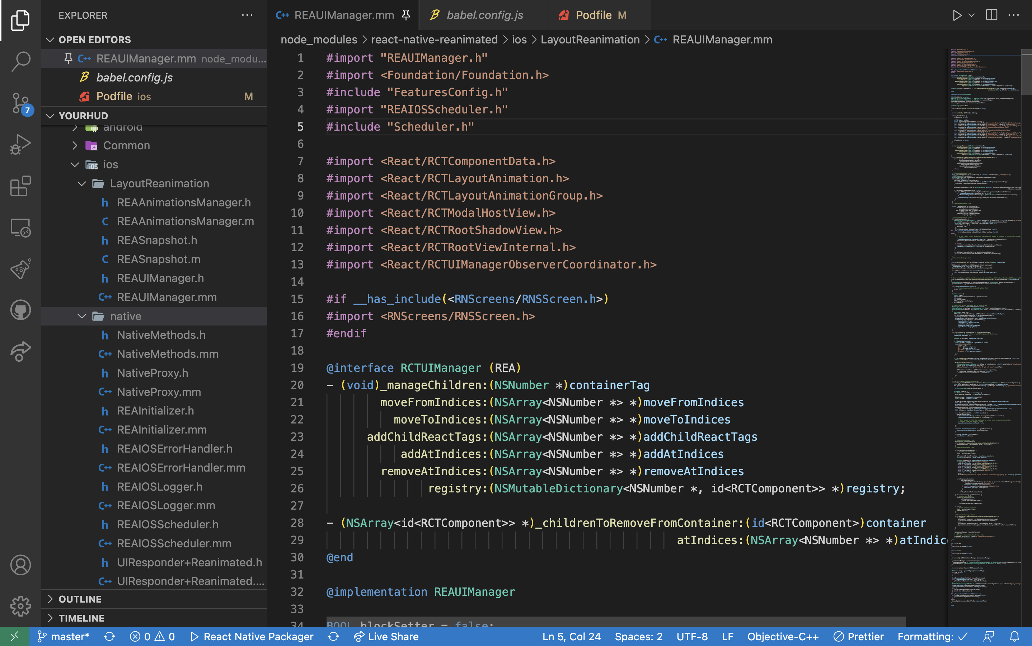The width and height of the screenshot is (1032, 646).
Task: Open the Explorer view in activity bar
Action: tap(20, 20)
